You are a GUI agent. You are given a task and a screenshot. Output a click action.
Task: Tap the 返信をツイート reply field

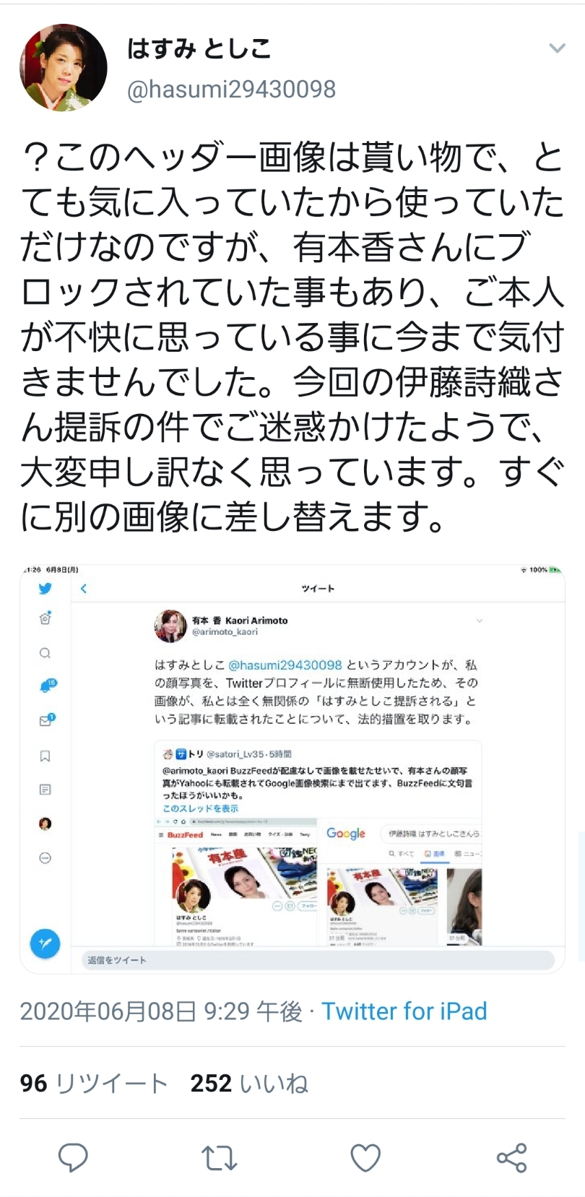(x=318, y=959)
